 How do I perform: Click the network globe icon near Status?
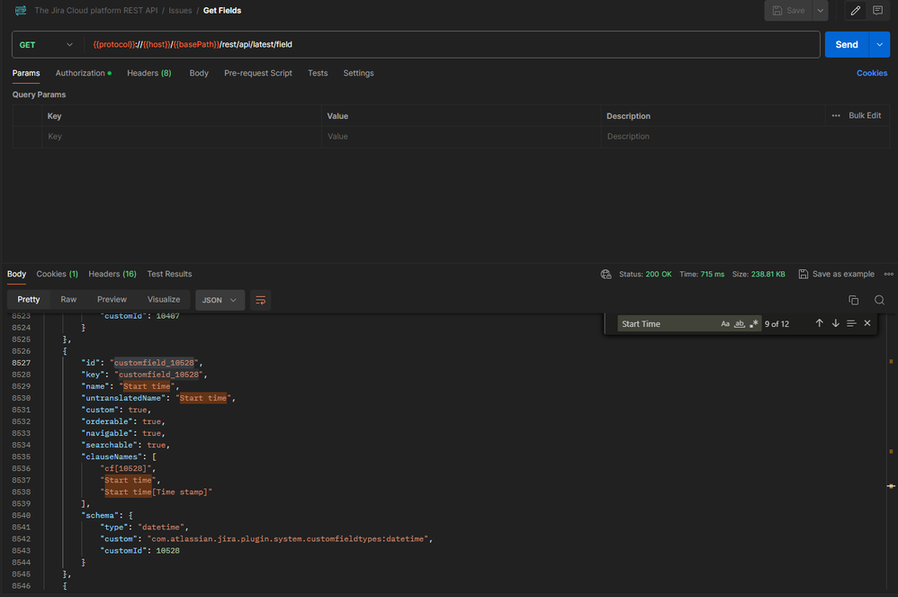coord(606,274)
